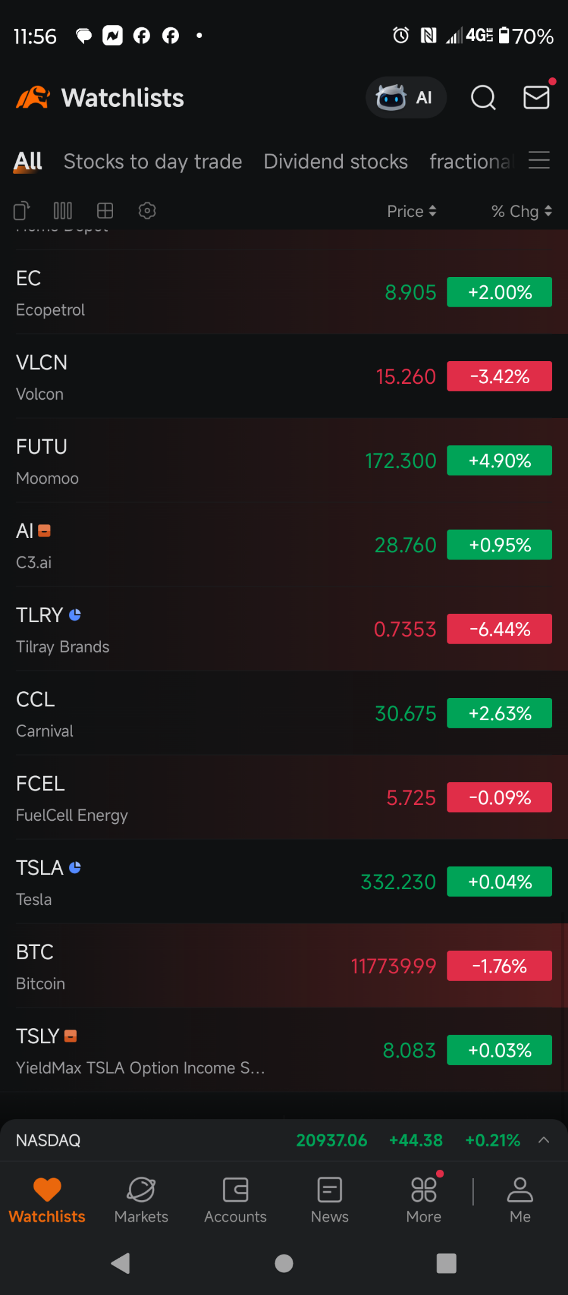Tap the BTC -1.76% red change badge
Viewport: 568px width, 1295px height.
(x=500, y=966)
